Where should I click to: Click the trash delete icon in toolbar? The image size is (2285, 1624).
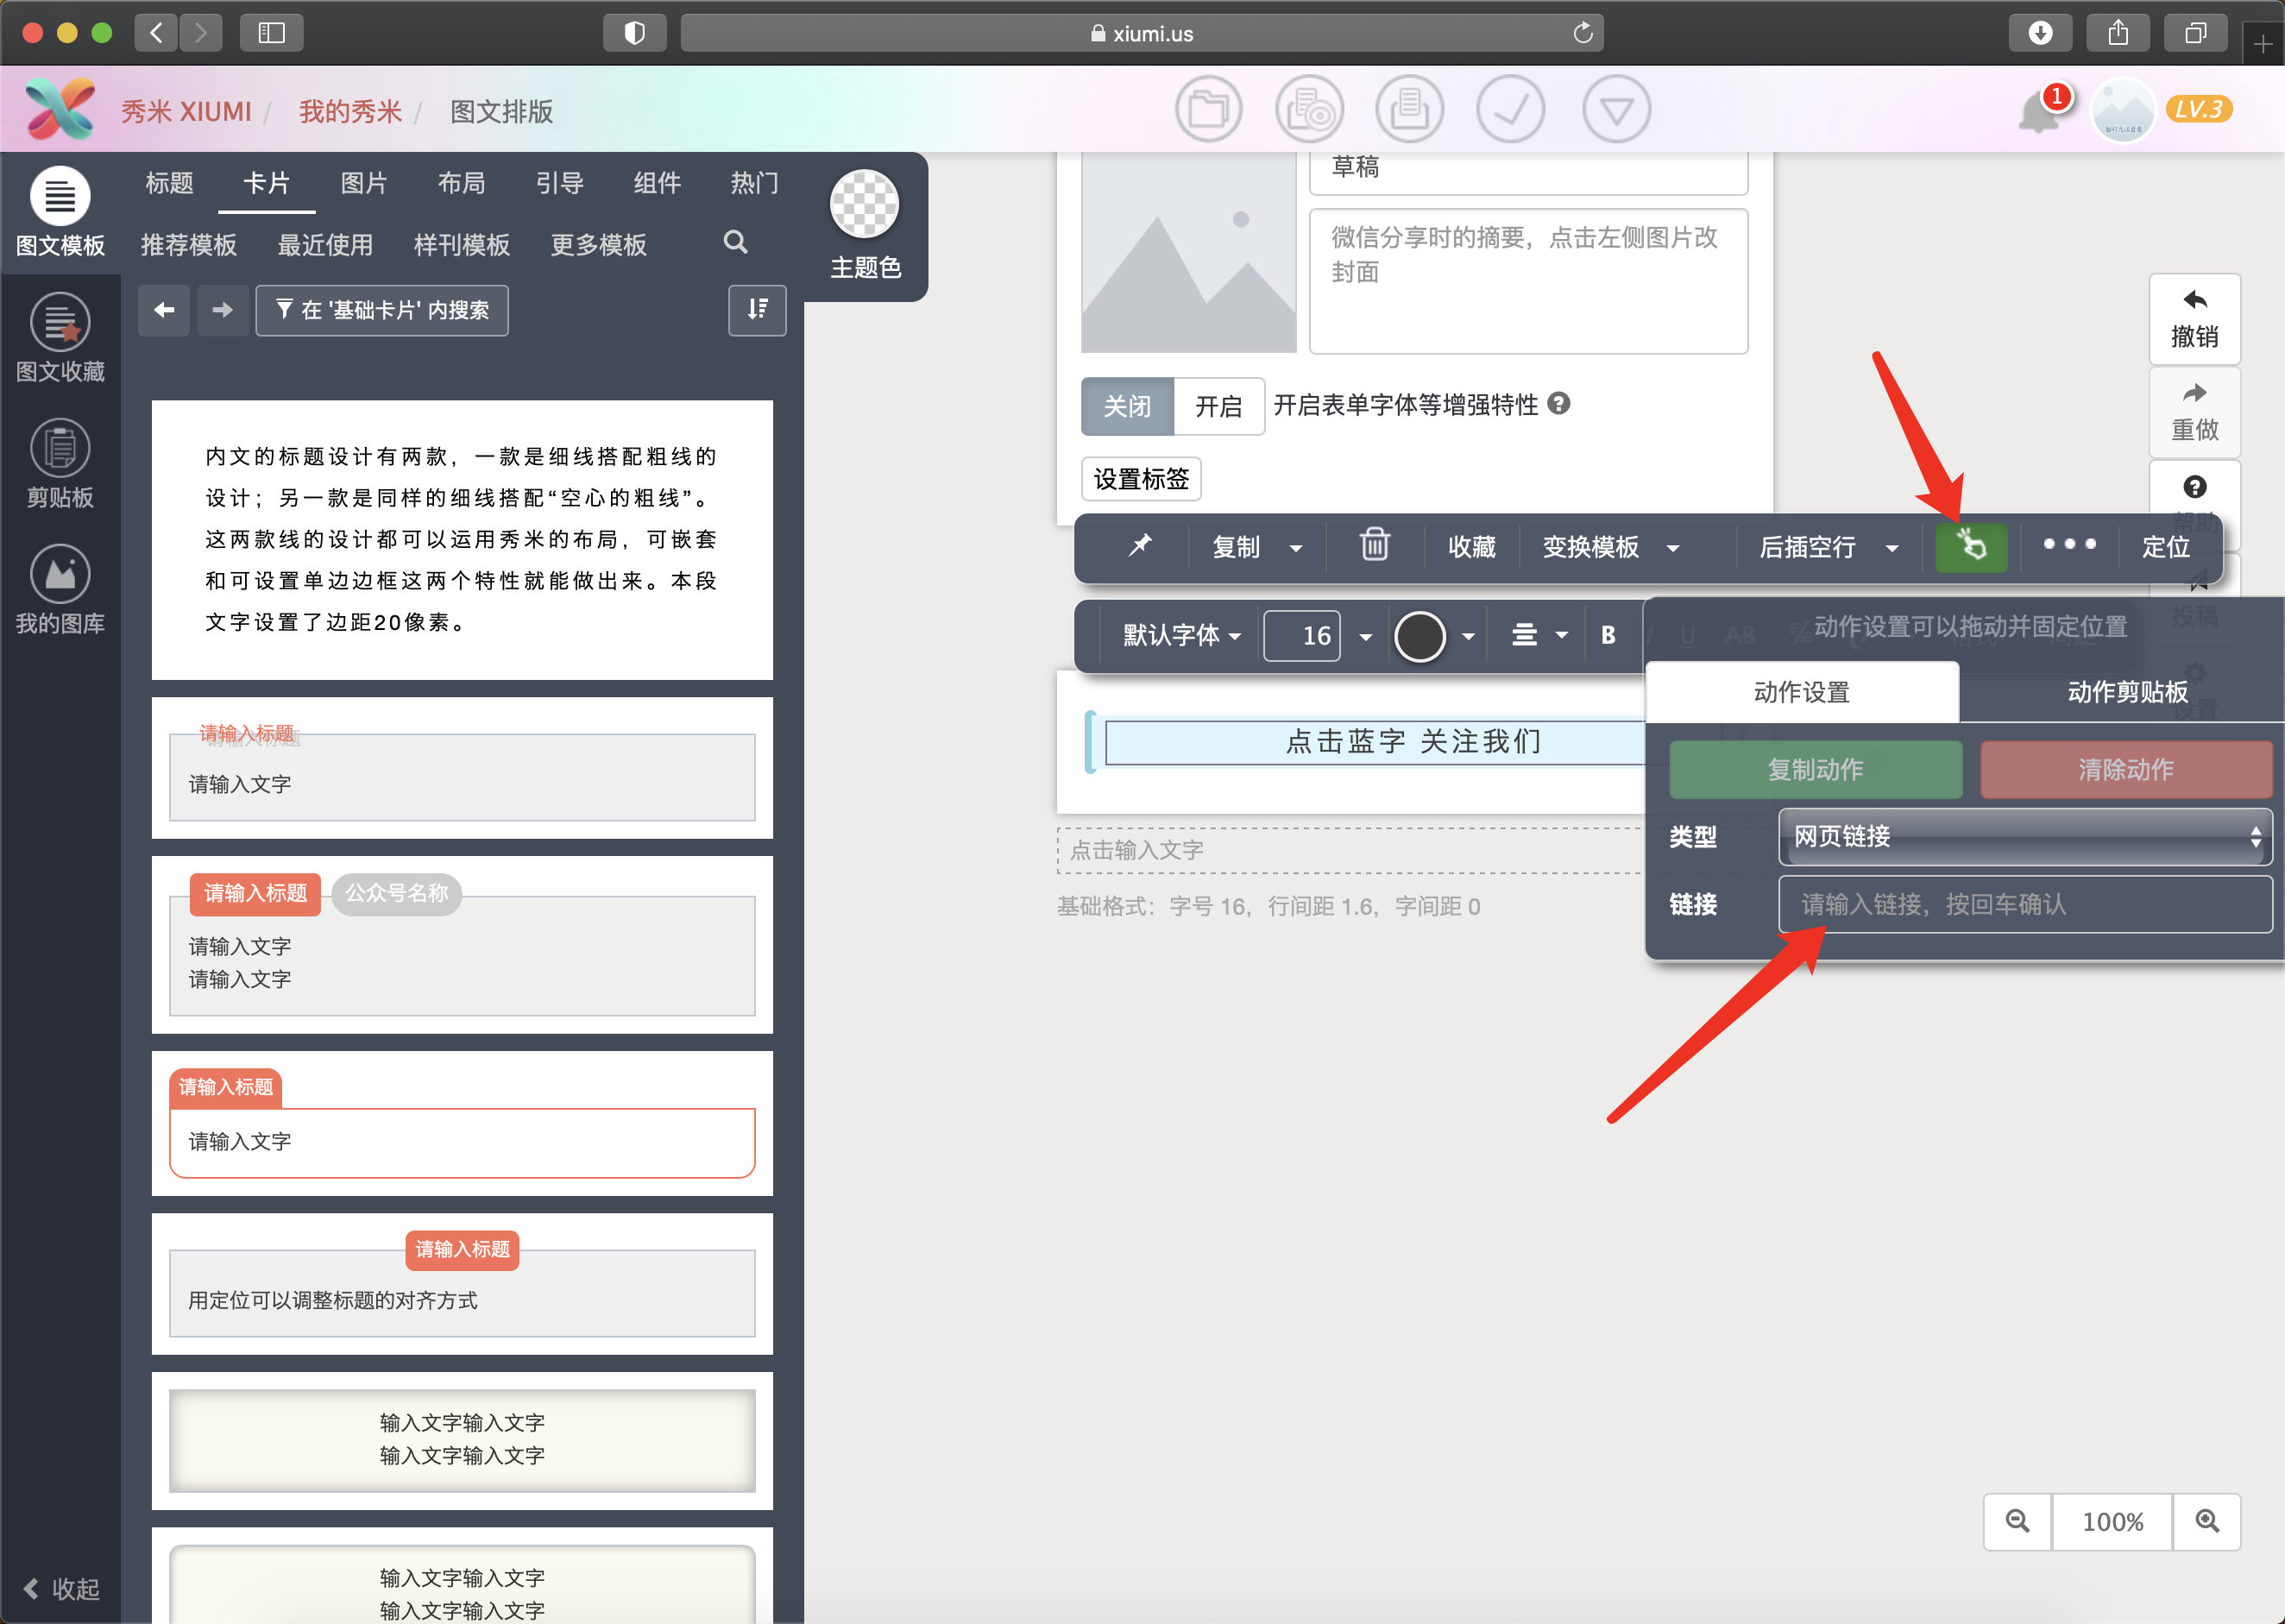pos(1374,545)
